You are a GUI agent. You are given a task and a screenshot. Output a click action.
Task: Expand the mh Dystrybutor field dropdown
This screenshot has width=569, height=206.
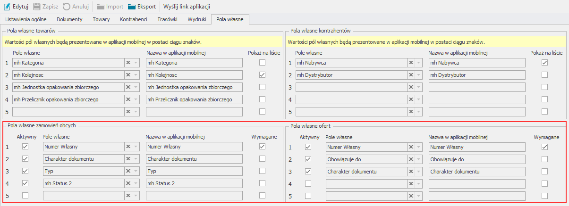coord(418,75)
